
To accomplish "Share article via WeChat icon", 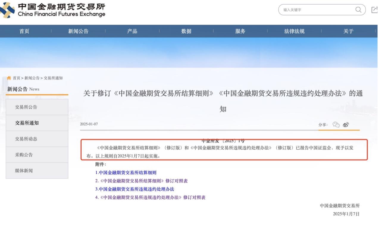I will pos(336,125).
